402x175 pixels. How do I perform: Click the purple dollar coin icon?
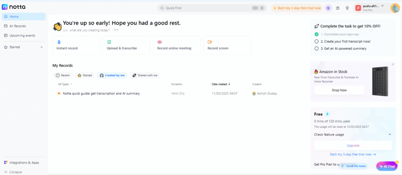tap(328, 8)
